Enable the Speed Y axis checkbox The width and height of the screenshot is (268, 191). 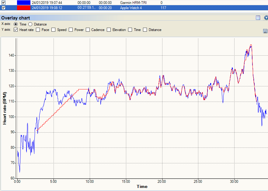click(x=53, y=30)
